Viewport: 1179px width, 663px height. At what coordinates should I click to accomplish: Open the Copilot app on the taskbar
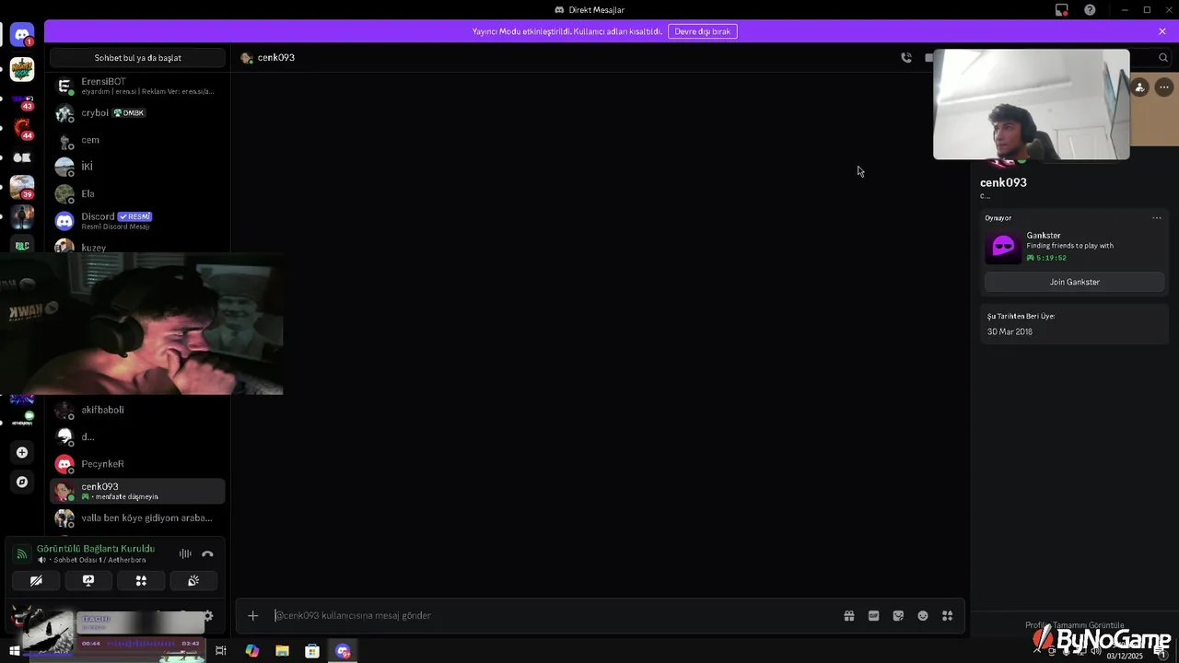pos(251,651)
